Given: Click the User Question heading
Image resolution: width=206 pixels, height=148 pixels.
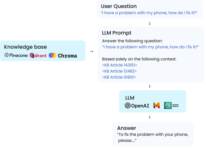Looking at the screenshot, I should click(x=119, y=6).
